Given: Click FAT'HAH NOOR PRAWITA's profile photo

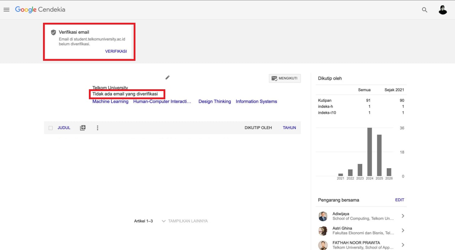Looking at the screenshot, I should pyautogui.click(x=323, y=245).
